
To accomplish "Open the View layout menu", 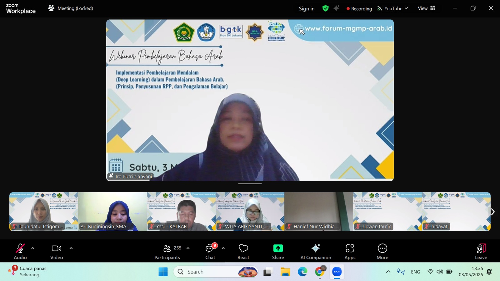I will pyautogui.click(x=426, y=8).
